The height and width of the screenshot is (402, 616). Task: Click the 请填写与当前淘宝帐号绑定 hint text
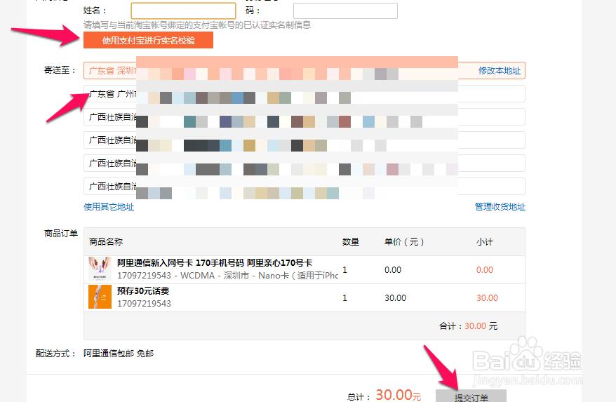[197, 25]
